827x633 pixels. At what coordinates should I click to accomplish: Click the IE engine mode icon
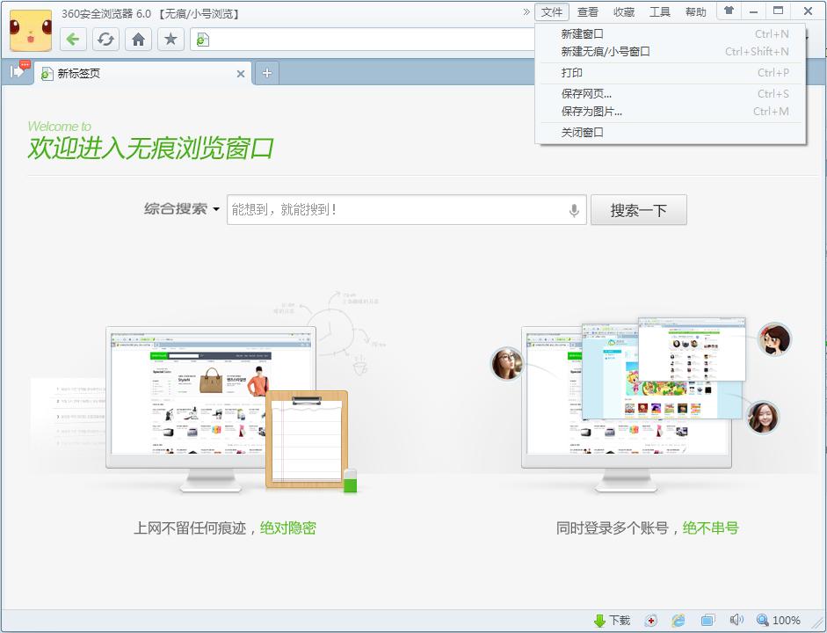[x=678, y=621]
